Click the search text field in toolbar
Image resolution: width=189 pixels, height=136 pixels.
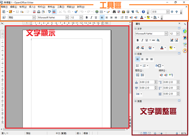(159, 12)
